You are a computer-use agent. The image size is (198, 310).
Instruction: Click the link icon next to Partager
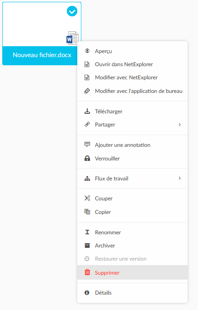87,124
